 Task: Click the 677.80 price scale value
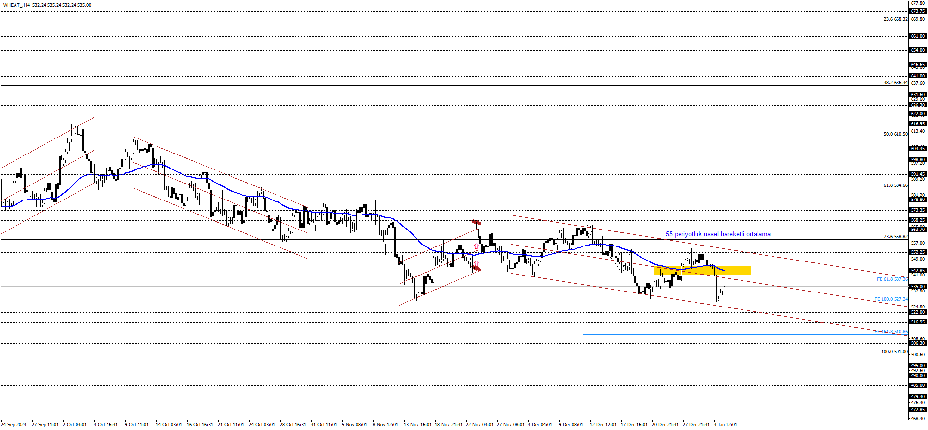[x=918, y=3]
